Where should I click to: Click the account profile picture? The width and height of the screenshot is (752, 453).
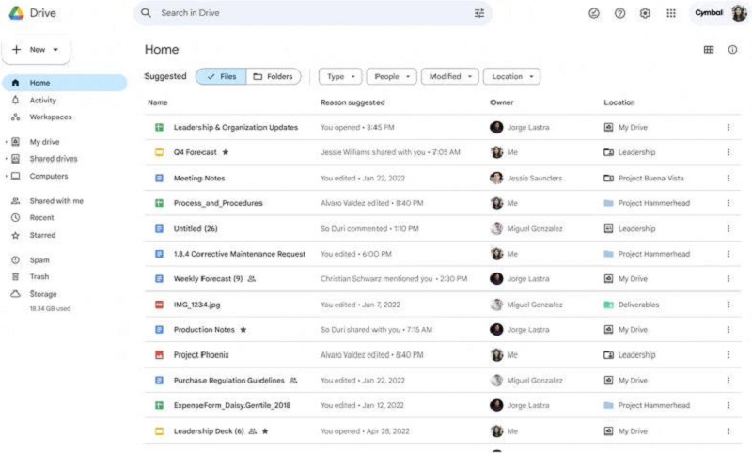click(739, 13)
